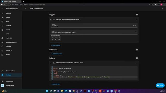The width and height of the screenshot is (166, 93).
Task: Open the History chart icon
Action: [2, 30]
